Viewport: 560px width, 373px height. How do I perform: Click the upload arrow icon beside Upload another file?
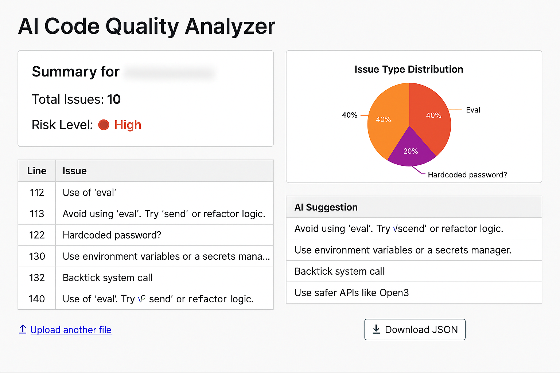22,330
